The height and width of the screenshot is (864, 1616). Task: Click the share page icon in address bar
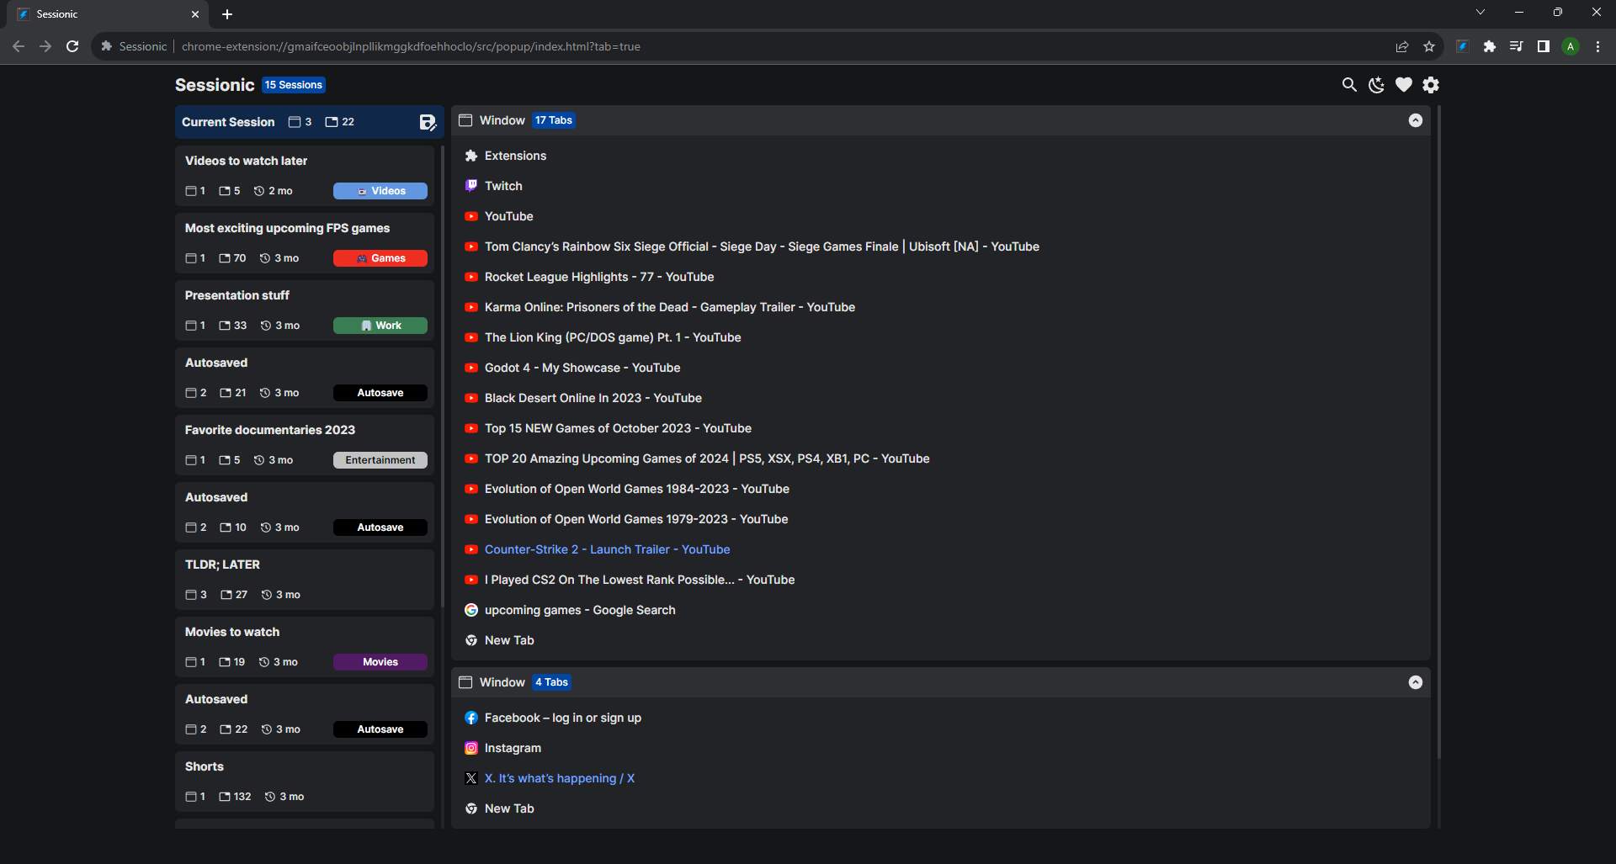tap(1402, 46)
